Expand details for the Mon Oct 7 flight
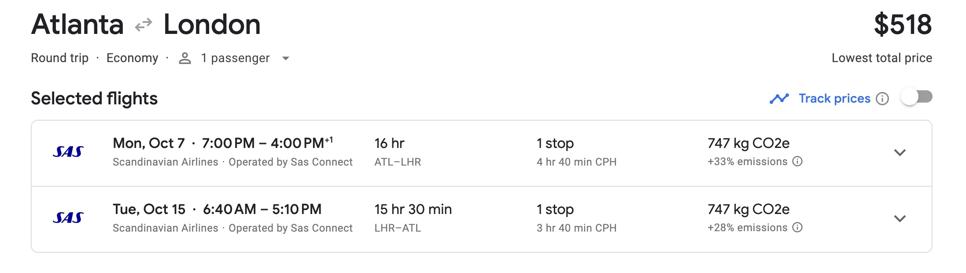This screenshot has height=273, width=966. point(900,152)
